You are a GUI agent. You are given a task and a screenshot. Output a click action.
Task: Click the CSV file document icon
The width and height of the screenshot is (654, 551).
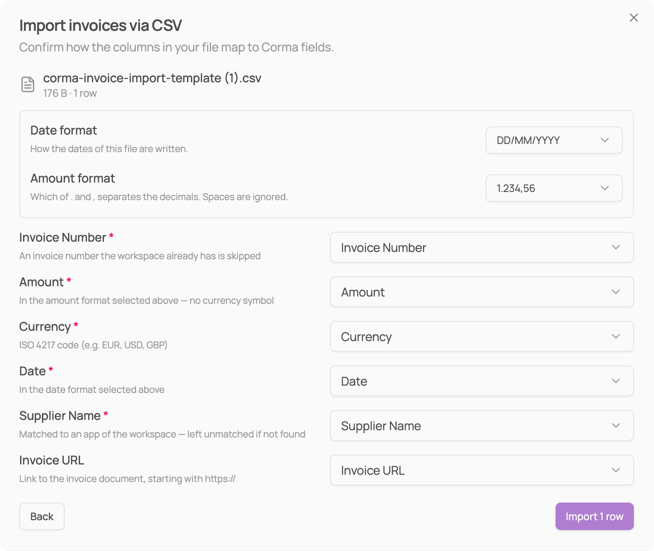tap(28, 84)
